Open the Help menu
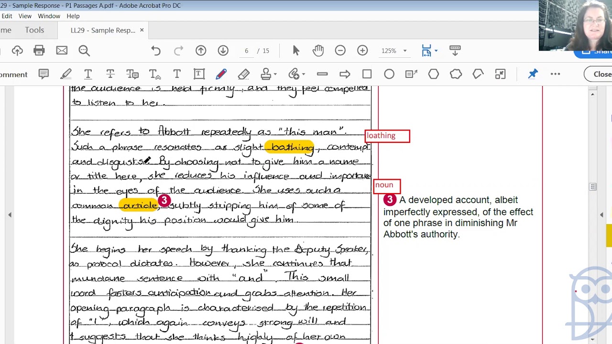 (73, 16)
